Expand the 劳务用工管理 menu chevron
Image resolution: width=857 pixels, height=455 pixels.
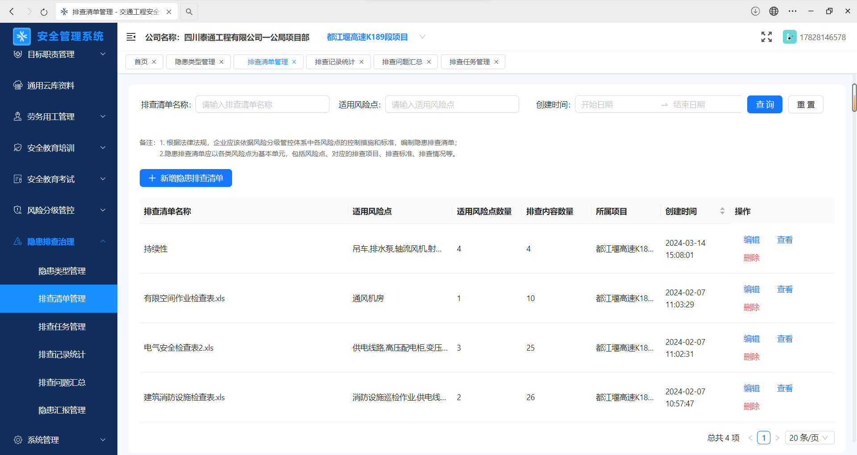tap(103, 116)
